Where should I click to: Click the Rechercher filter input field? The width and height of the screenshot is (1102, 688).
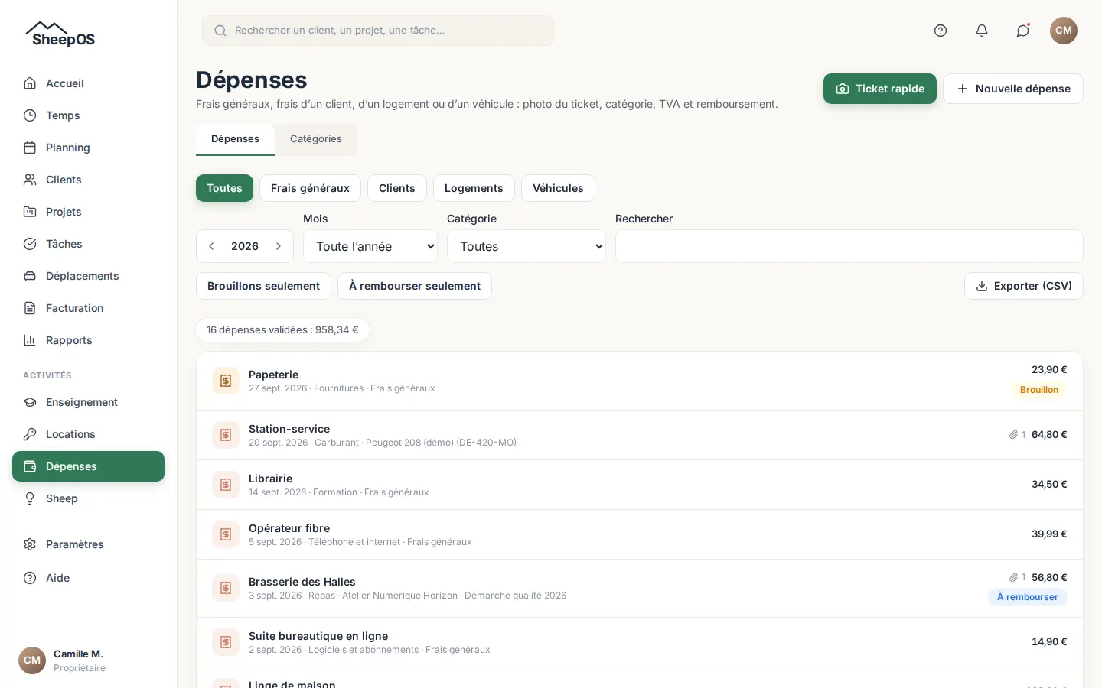tap(849, 246)
